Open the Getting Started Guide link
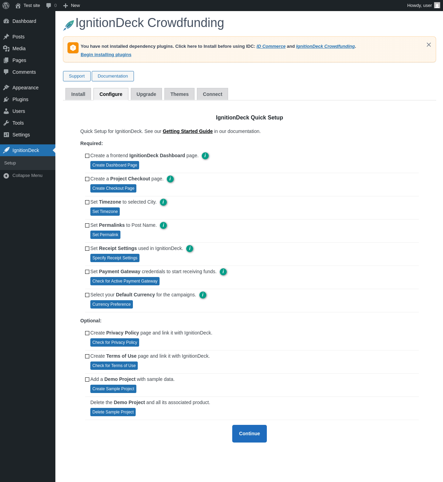 pyautogui.click(x=188, y=131)
